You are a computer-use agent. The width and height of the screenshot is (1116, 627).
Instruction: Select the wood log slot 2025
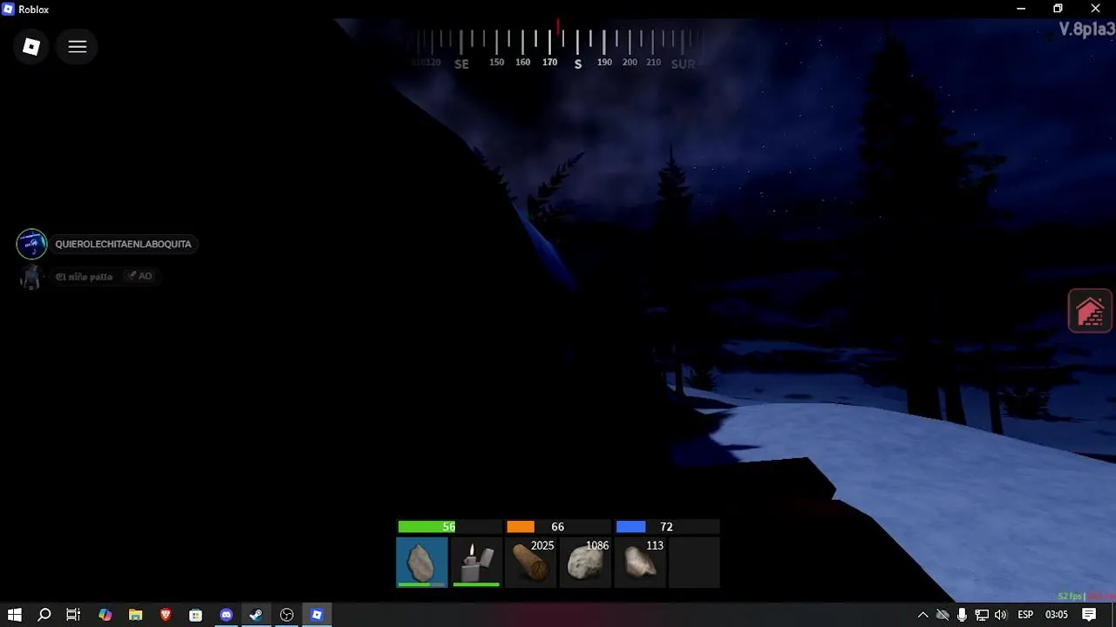point(530,562)
